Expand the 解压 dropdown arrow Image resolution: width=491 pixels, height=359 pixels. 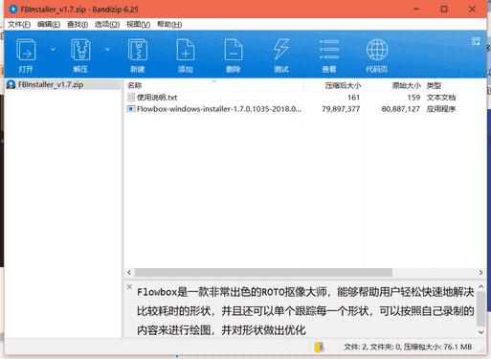coord(107,49)
